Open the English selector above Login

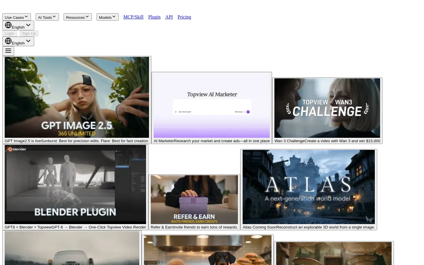coord(18,26)
